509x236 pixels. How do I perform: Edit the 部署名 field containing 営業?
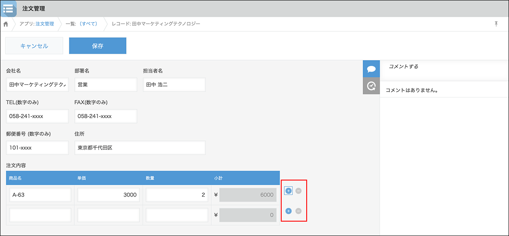click(106, 85)
